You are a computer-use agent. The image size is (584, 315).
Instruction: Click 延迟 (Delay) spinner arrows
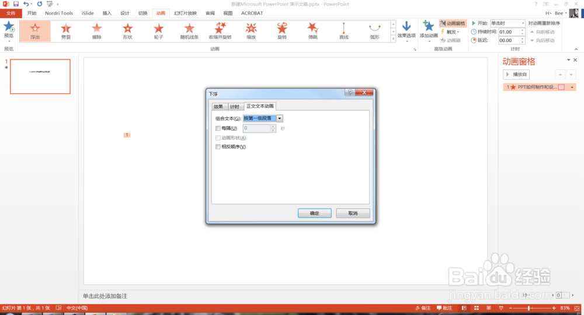pyautogui.click(x=522, y=40)
